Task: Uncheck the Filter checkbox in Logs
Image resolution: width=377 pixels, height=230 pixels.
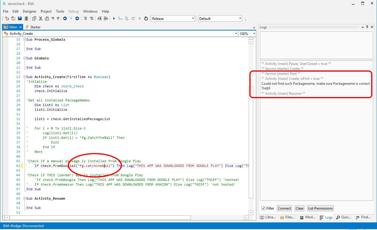Action: (263, 208)
